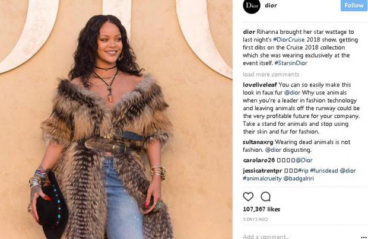Follow the dior account
Image resolution: width=368 pixels, height=239 pixels.
(354, 5)
